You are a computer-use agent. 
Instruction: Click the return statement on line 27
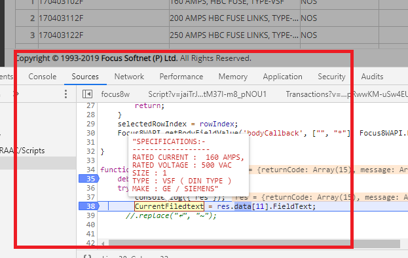(x=149, y=105)
